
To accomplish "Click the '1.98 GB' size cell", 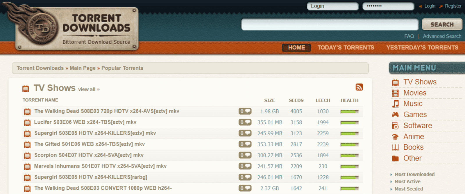I will point(269,111).
